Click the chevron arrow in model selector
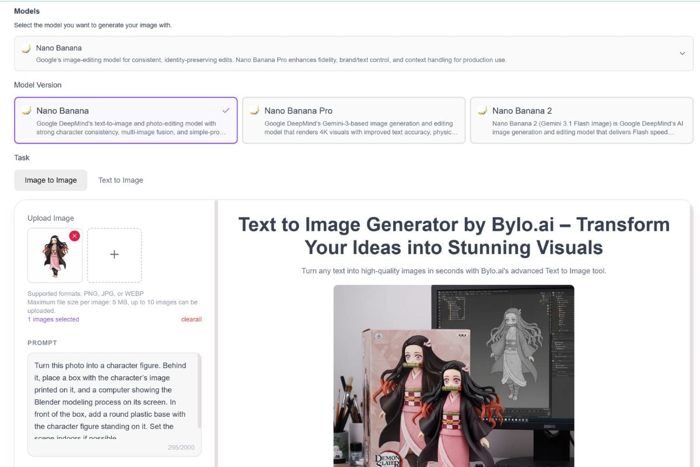The height and width of the screenshot is (467, 700). pyautogui.click(x=682, y=53)
